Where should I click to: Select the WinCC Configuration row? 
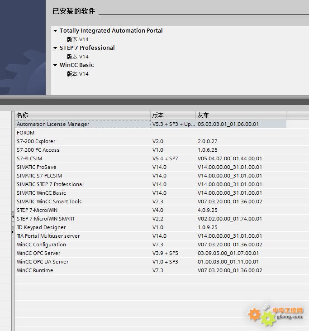151,245
